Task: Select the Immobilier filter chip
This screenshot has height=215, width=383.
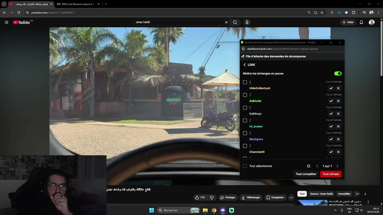Action: [344, 194]
